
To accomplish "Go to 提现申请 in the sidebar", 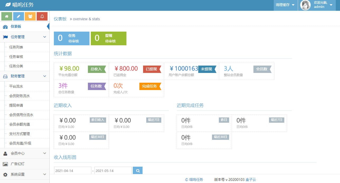I will tap(16, 105).
